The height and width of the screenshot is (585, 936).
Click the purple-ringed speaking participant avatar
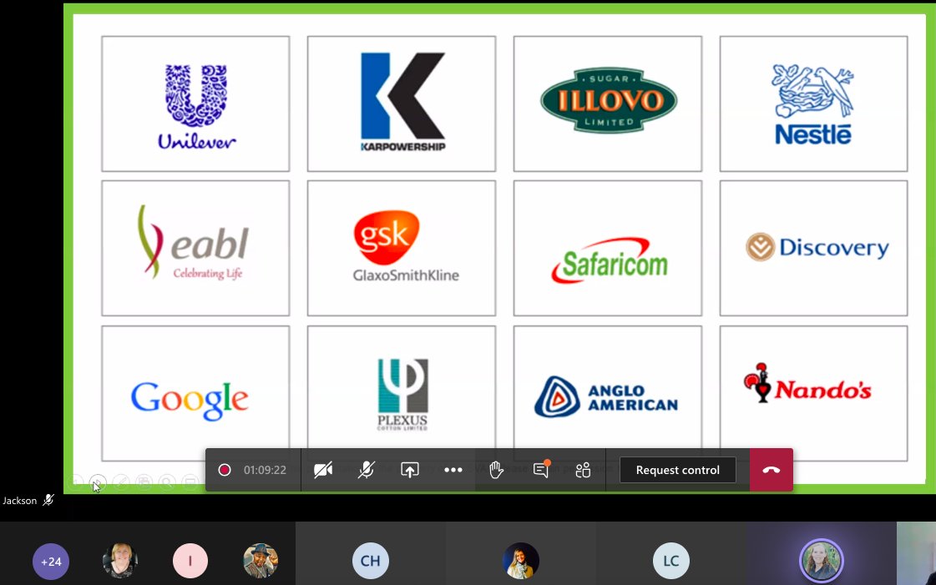(x=821, y=561)
